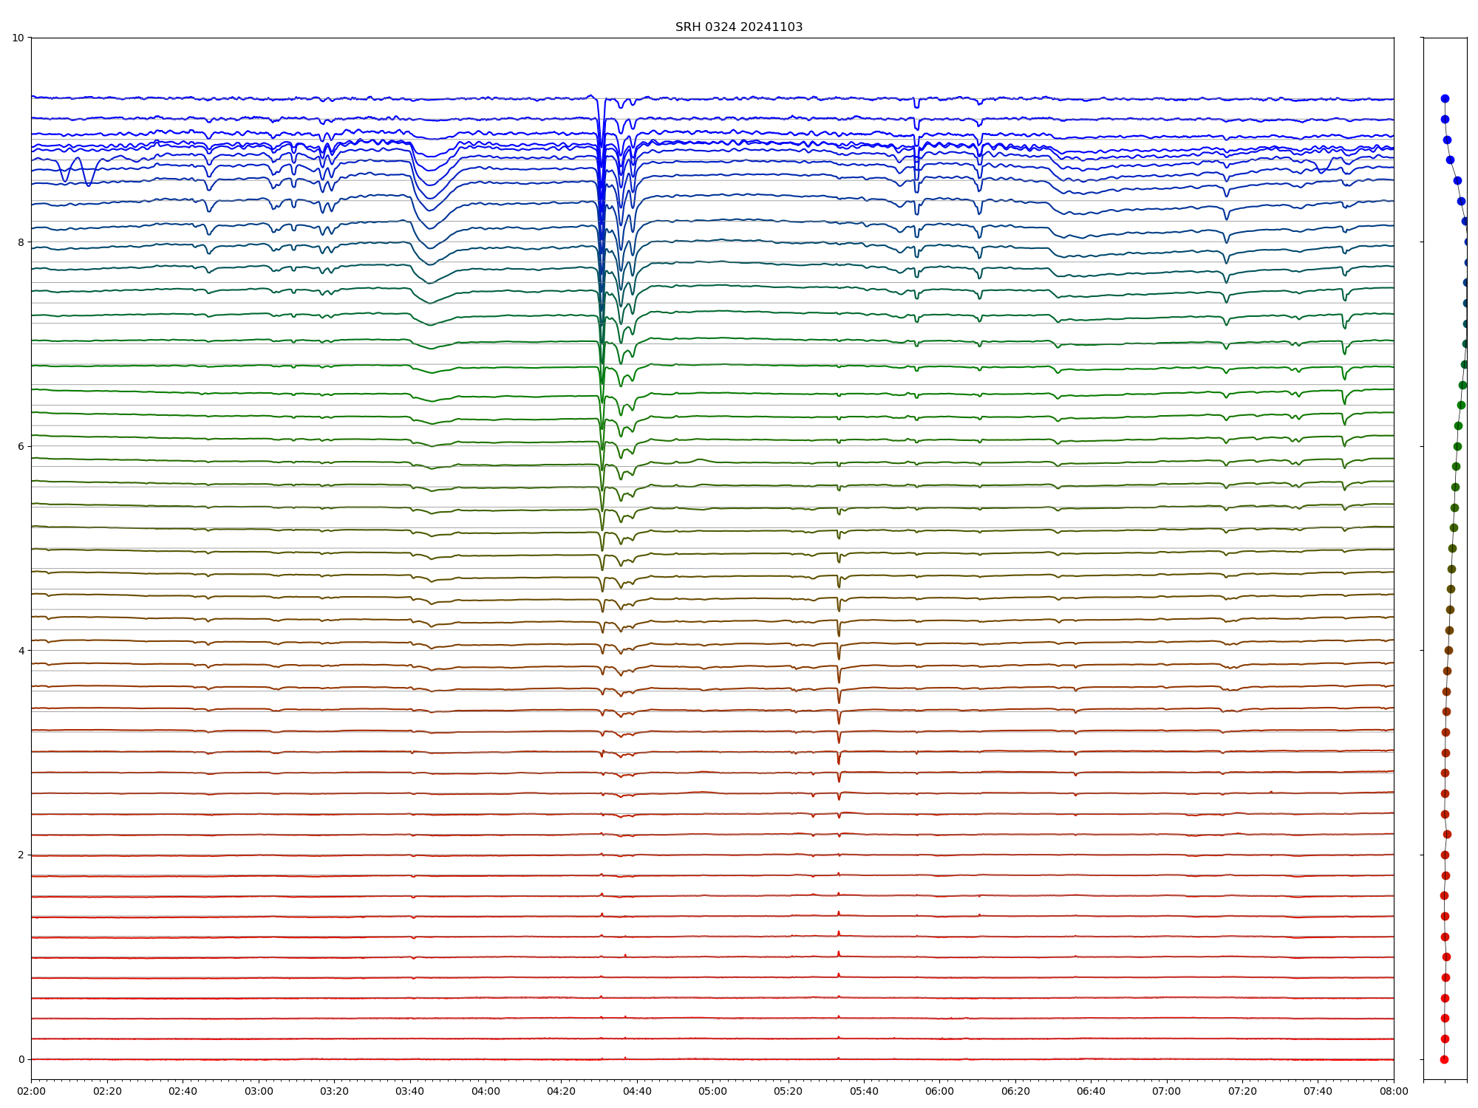Click the right-panel dot at level 4

pos(1448,651)
